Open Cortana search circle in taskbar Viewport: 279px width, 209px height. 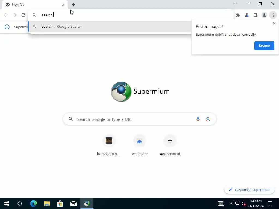pos(20,204)
